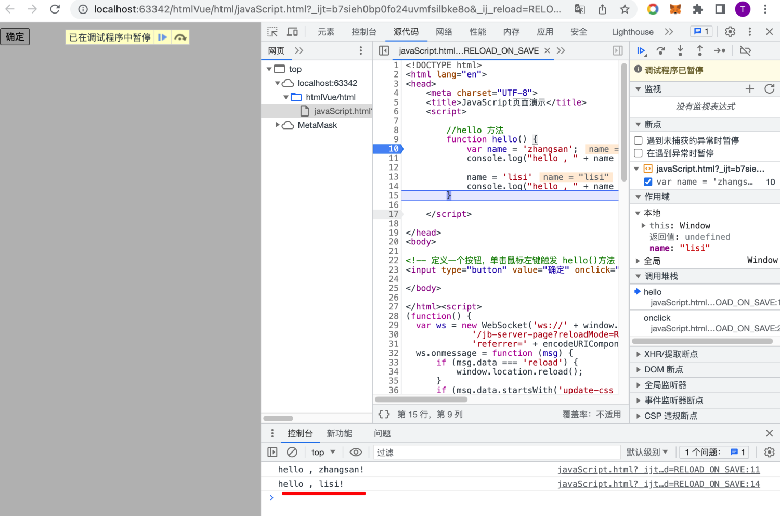
Task: Collapse the localhost:63342 tree node
Action: 277,83
